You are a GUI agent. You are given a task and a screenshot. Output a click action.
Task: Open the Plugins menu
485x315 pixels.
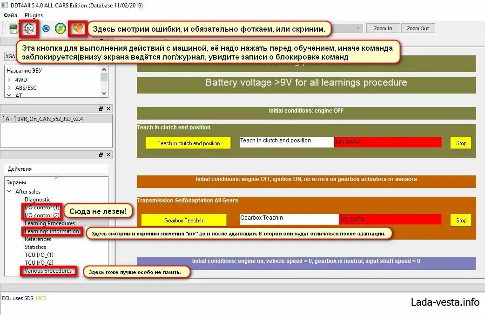tap(34, 15)
